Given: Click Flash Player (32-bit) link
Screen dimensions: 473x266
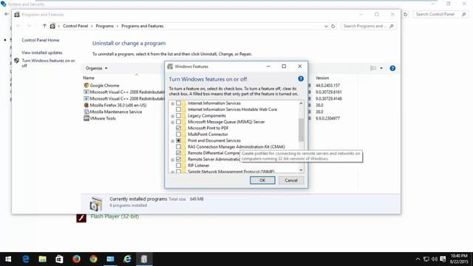Looking at the screenshot, I should pos(115,216).
